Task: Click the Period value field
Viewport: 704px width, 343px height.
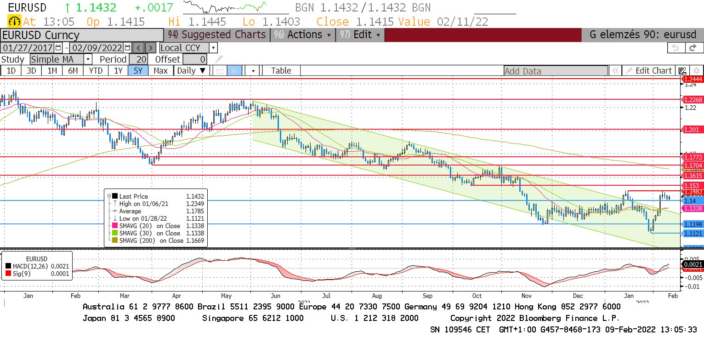Action: [x=138, y=59]
